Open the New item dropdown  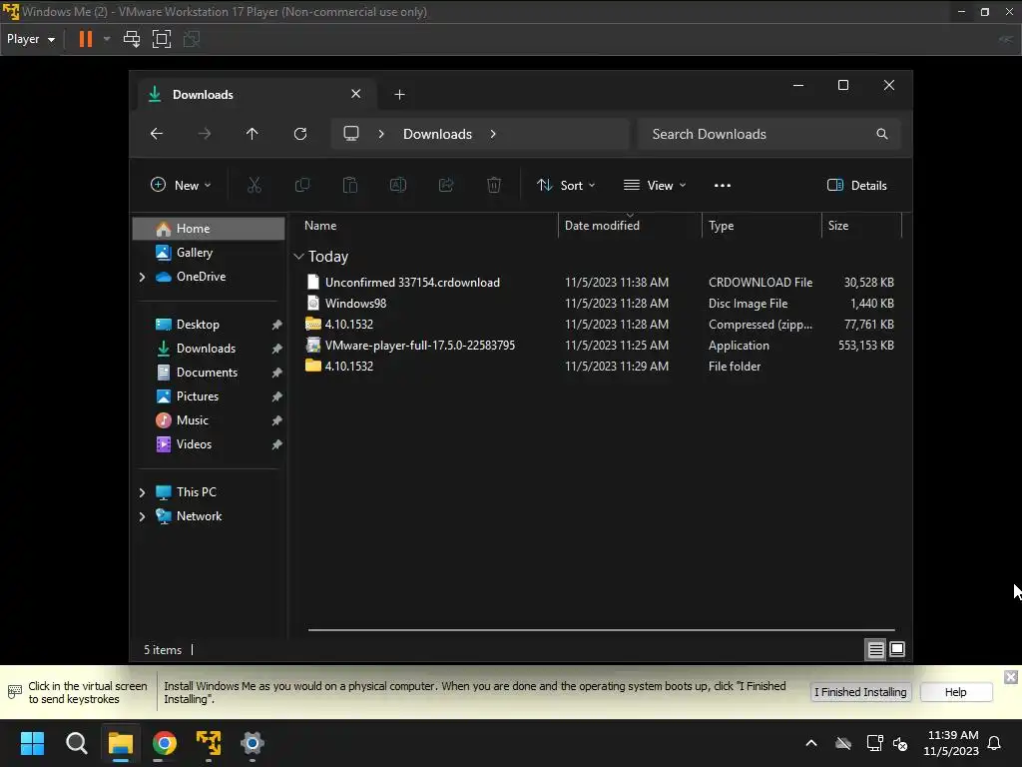tap(182, 185)
